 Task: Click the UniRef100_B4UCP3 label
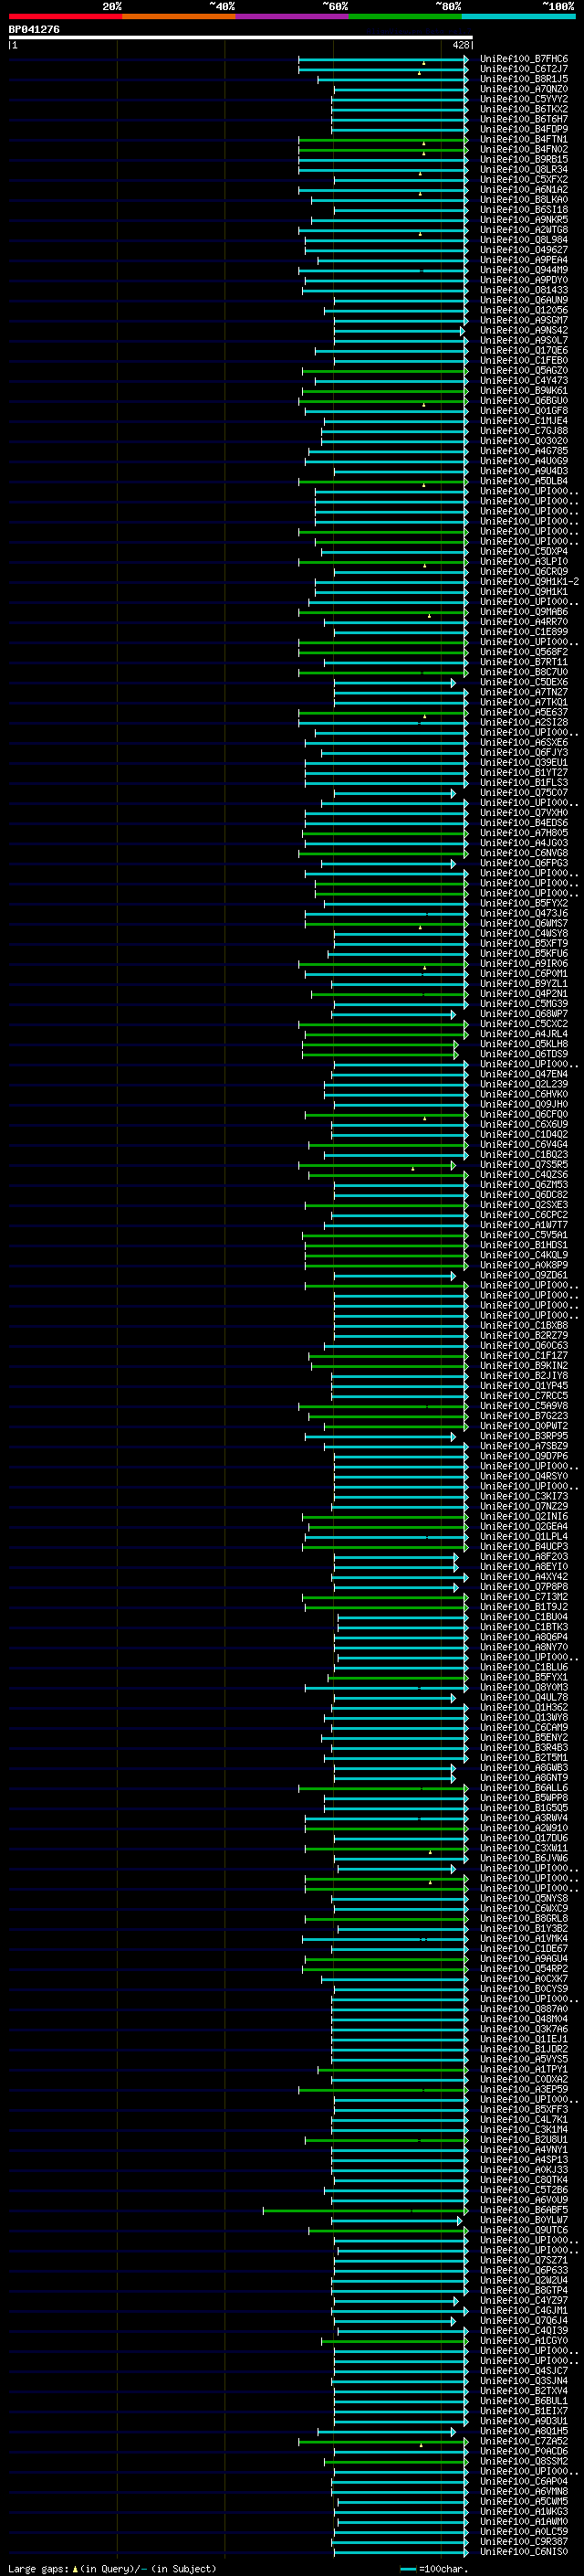coord(524,1547)
